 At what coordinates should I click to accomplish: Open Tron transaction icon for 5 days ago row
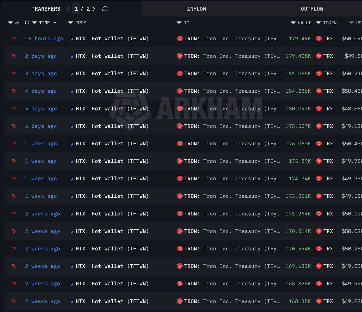(14, 109)
